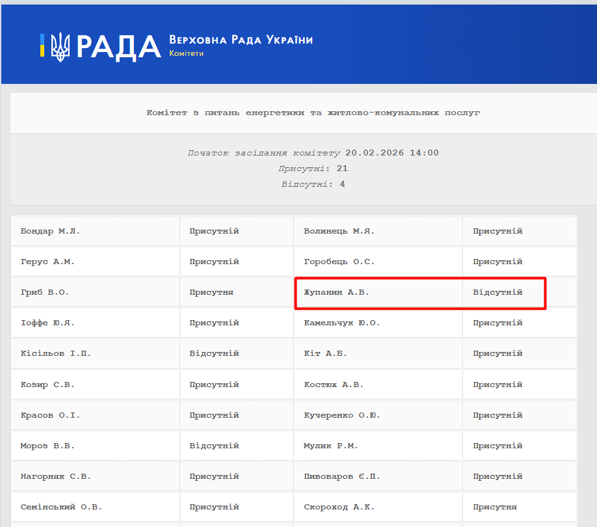
Task: Click Присутній status for Кіт А.Б.
Action: coord(497,353)
